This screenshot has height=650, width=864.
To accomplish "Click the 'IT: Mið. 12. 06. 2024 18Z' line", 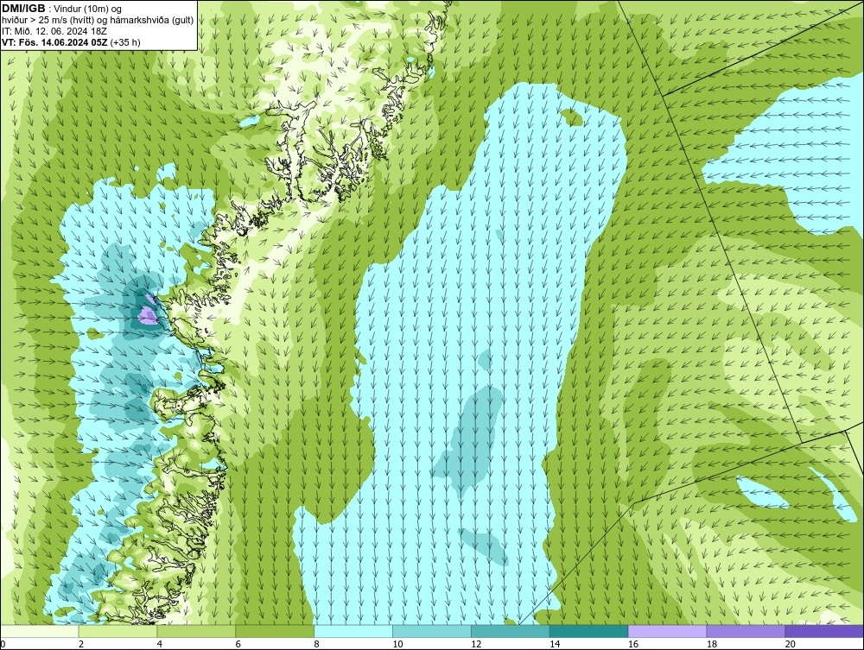I will pos(54,31).
